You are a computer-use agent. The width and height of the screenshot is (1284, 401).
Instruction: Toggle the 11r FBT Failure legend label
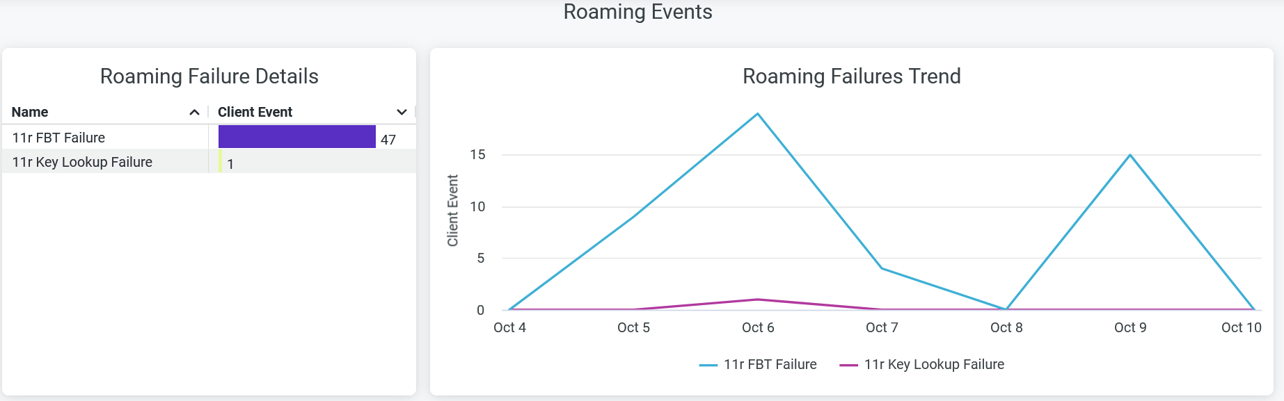pos(770,364)
